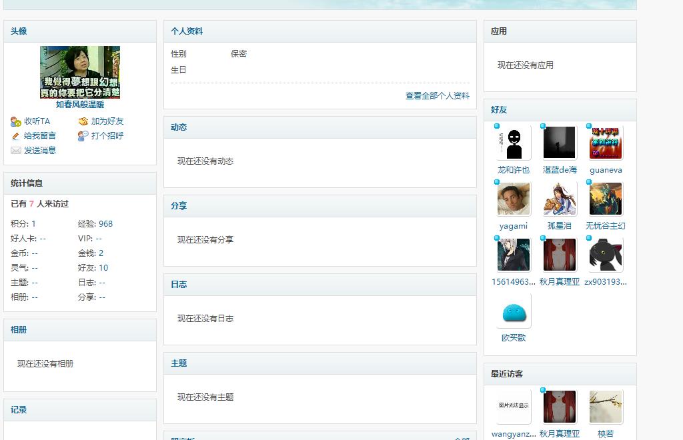Open visitor 枝若 avatar
Viewport: 683px width, 440px height.
tap(606, 407)
